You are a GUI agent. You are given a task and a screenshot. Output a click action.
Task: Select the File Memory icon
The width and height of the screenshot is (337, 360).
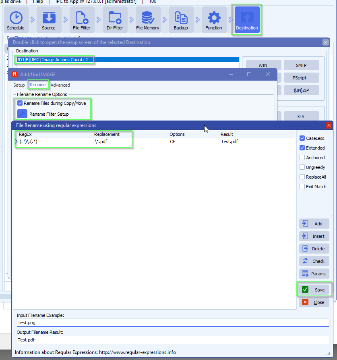click(147, 19)
